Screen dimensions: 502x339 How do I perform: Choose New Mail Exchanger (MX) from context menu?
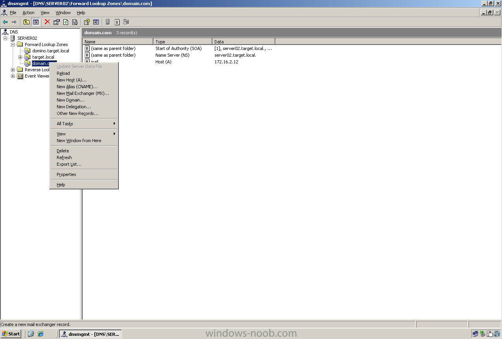(83, 93)
